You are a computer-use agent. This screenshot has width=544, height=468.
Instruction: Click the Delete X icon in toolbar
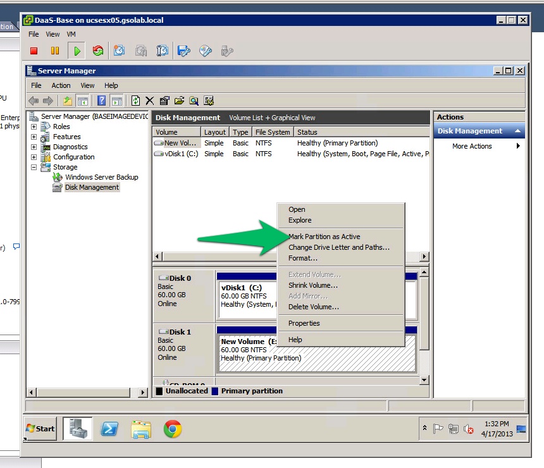149,101
